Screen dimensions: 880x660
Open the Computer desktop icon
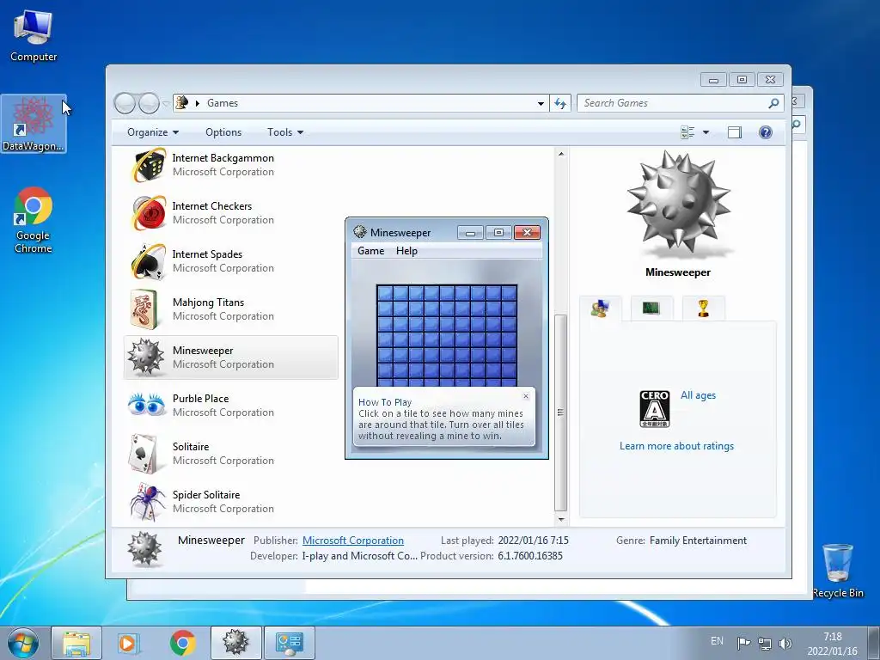[34, 34]
